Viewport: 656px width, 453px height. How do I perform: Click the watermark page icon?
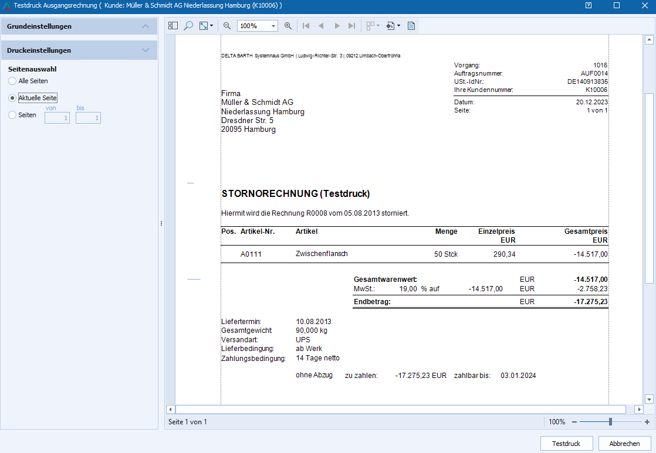411,26
